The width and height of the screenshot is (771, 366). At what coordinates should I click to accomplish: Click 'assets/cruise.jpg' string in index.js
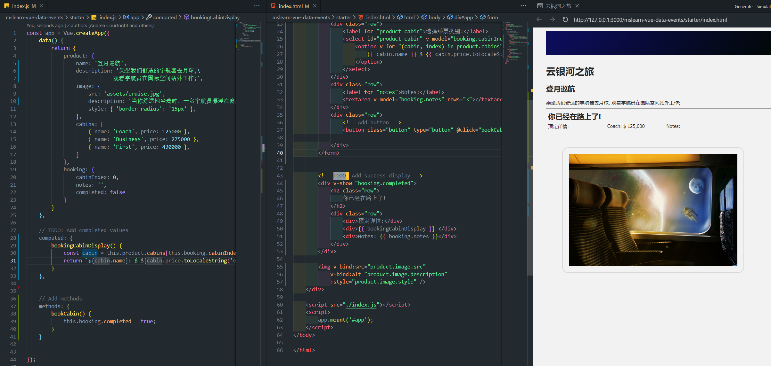click(x=133, y=94)
